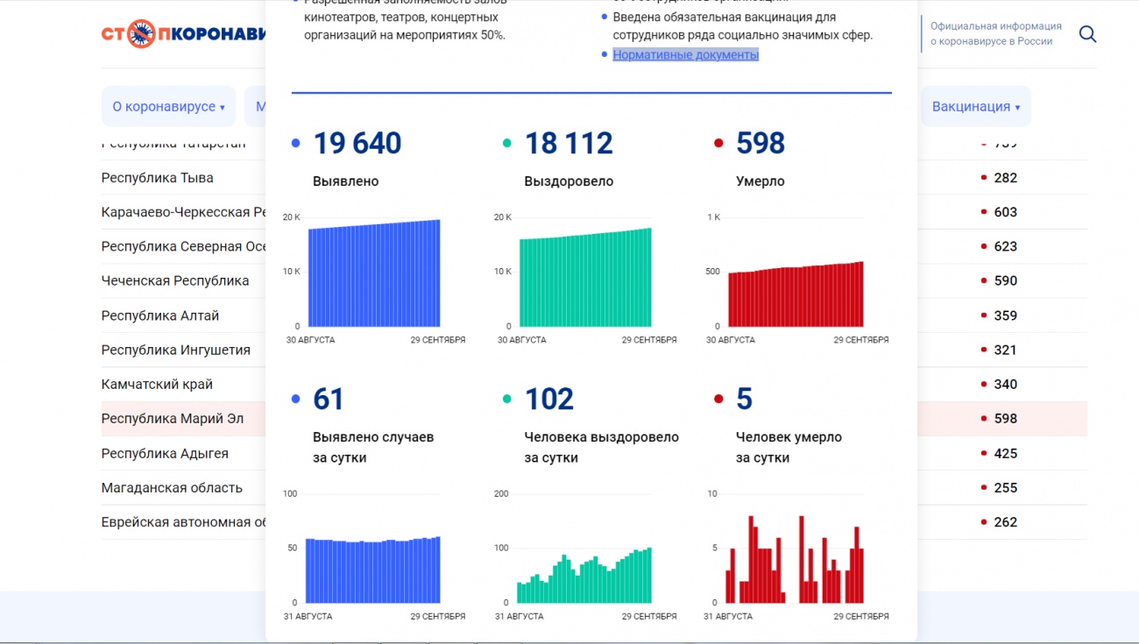Viewport: 1139px width, 644px height.
Task: Click the red cumulative "Умерло" bar chart
Action: [x=796, y=295]
